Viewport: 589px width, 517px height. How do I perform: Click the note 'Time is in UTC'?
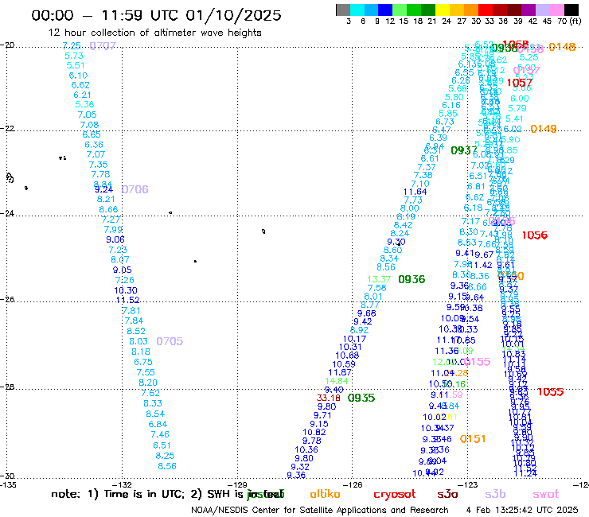[x=143, y=494]
